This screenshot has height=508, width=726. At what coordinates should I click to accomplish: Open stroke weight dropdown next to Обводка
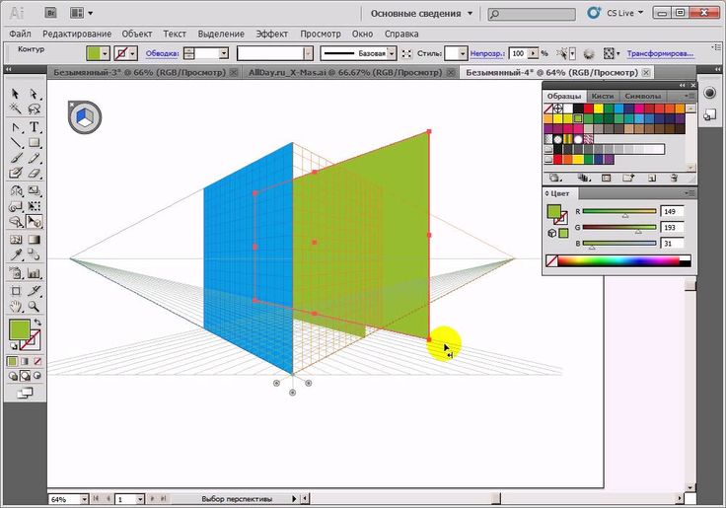coord(224,53)
